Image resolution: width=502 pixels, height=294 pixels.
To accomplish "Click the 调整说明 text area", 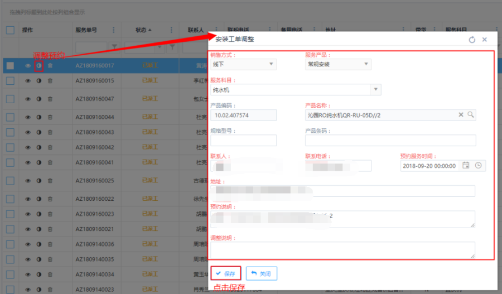I will point(342,249).
